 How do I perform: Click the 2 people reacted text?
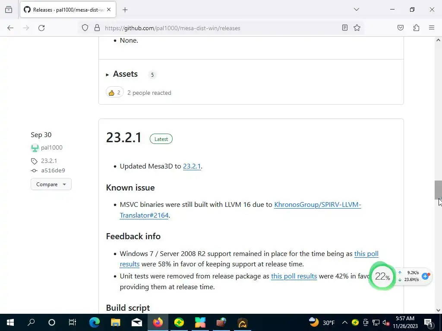149,93
